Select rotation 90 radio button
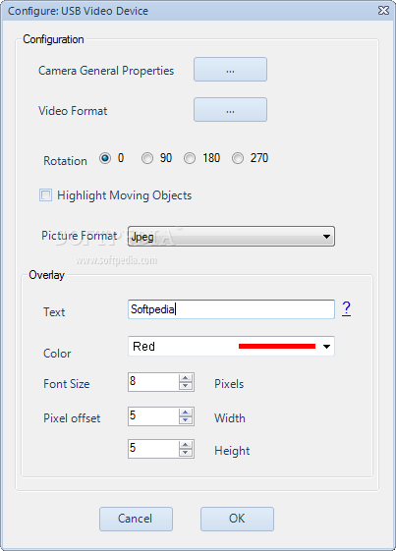 tap(147, 158)
